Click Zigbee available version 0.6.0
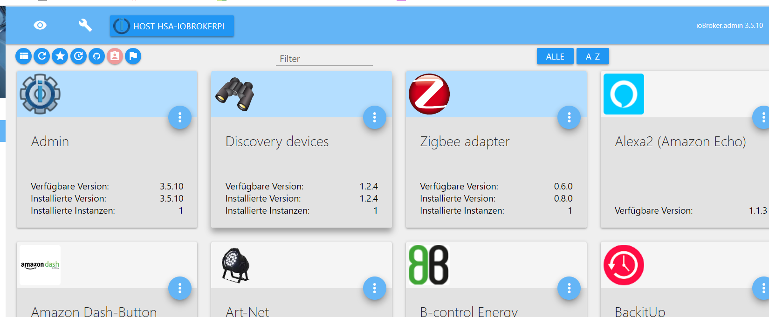Image resolution: width=769 pixels, height=317 pixels. tap(563, 186)
